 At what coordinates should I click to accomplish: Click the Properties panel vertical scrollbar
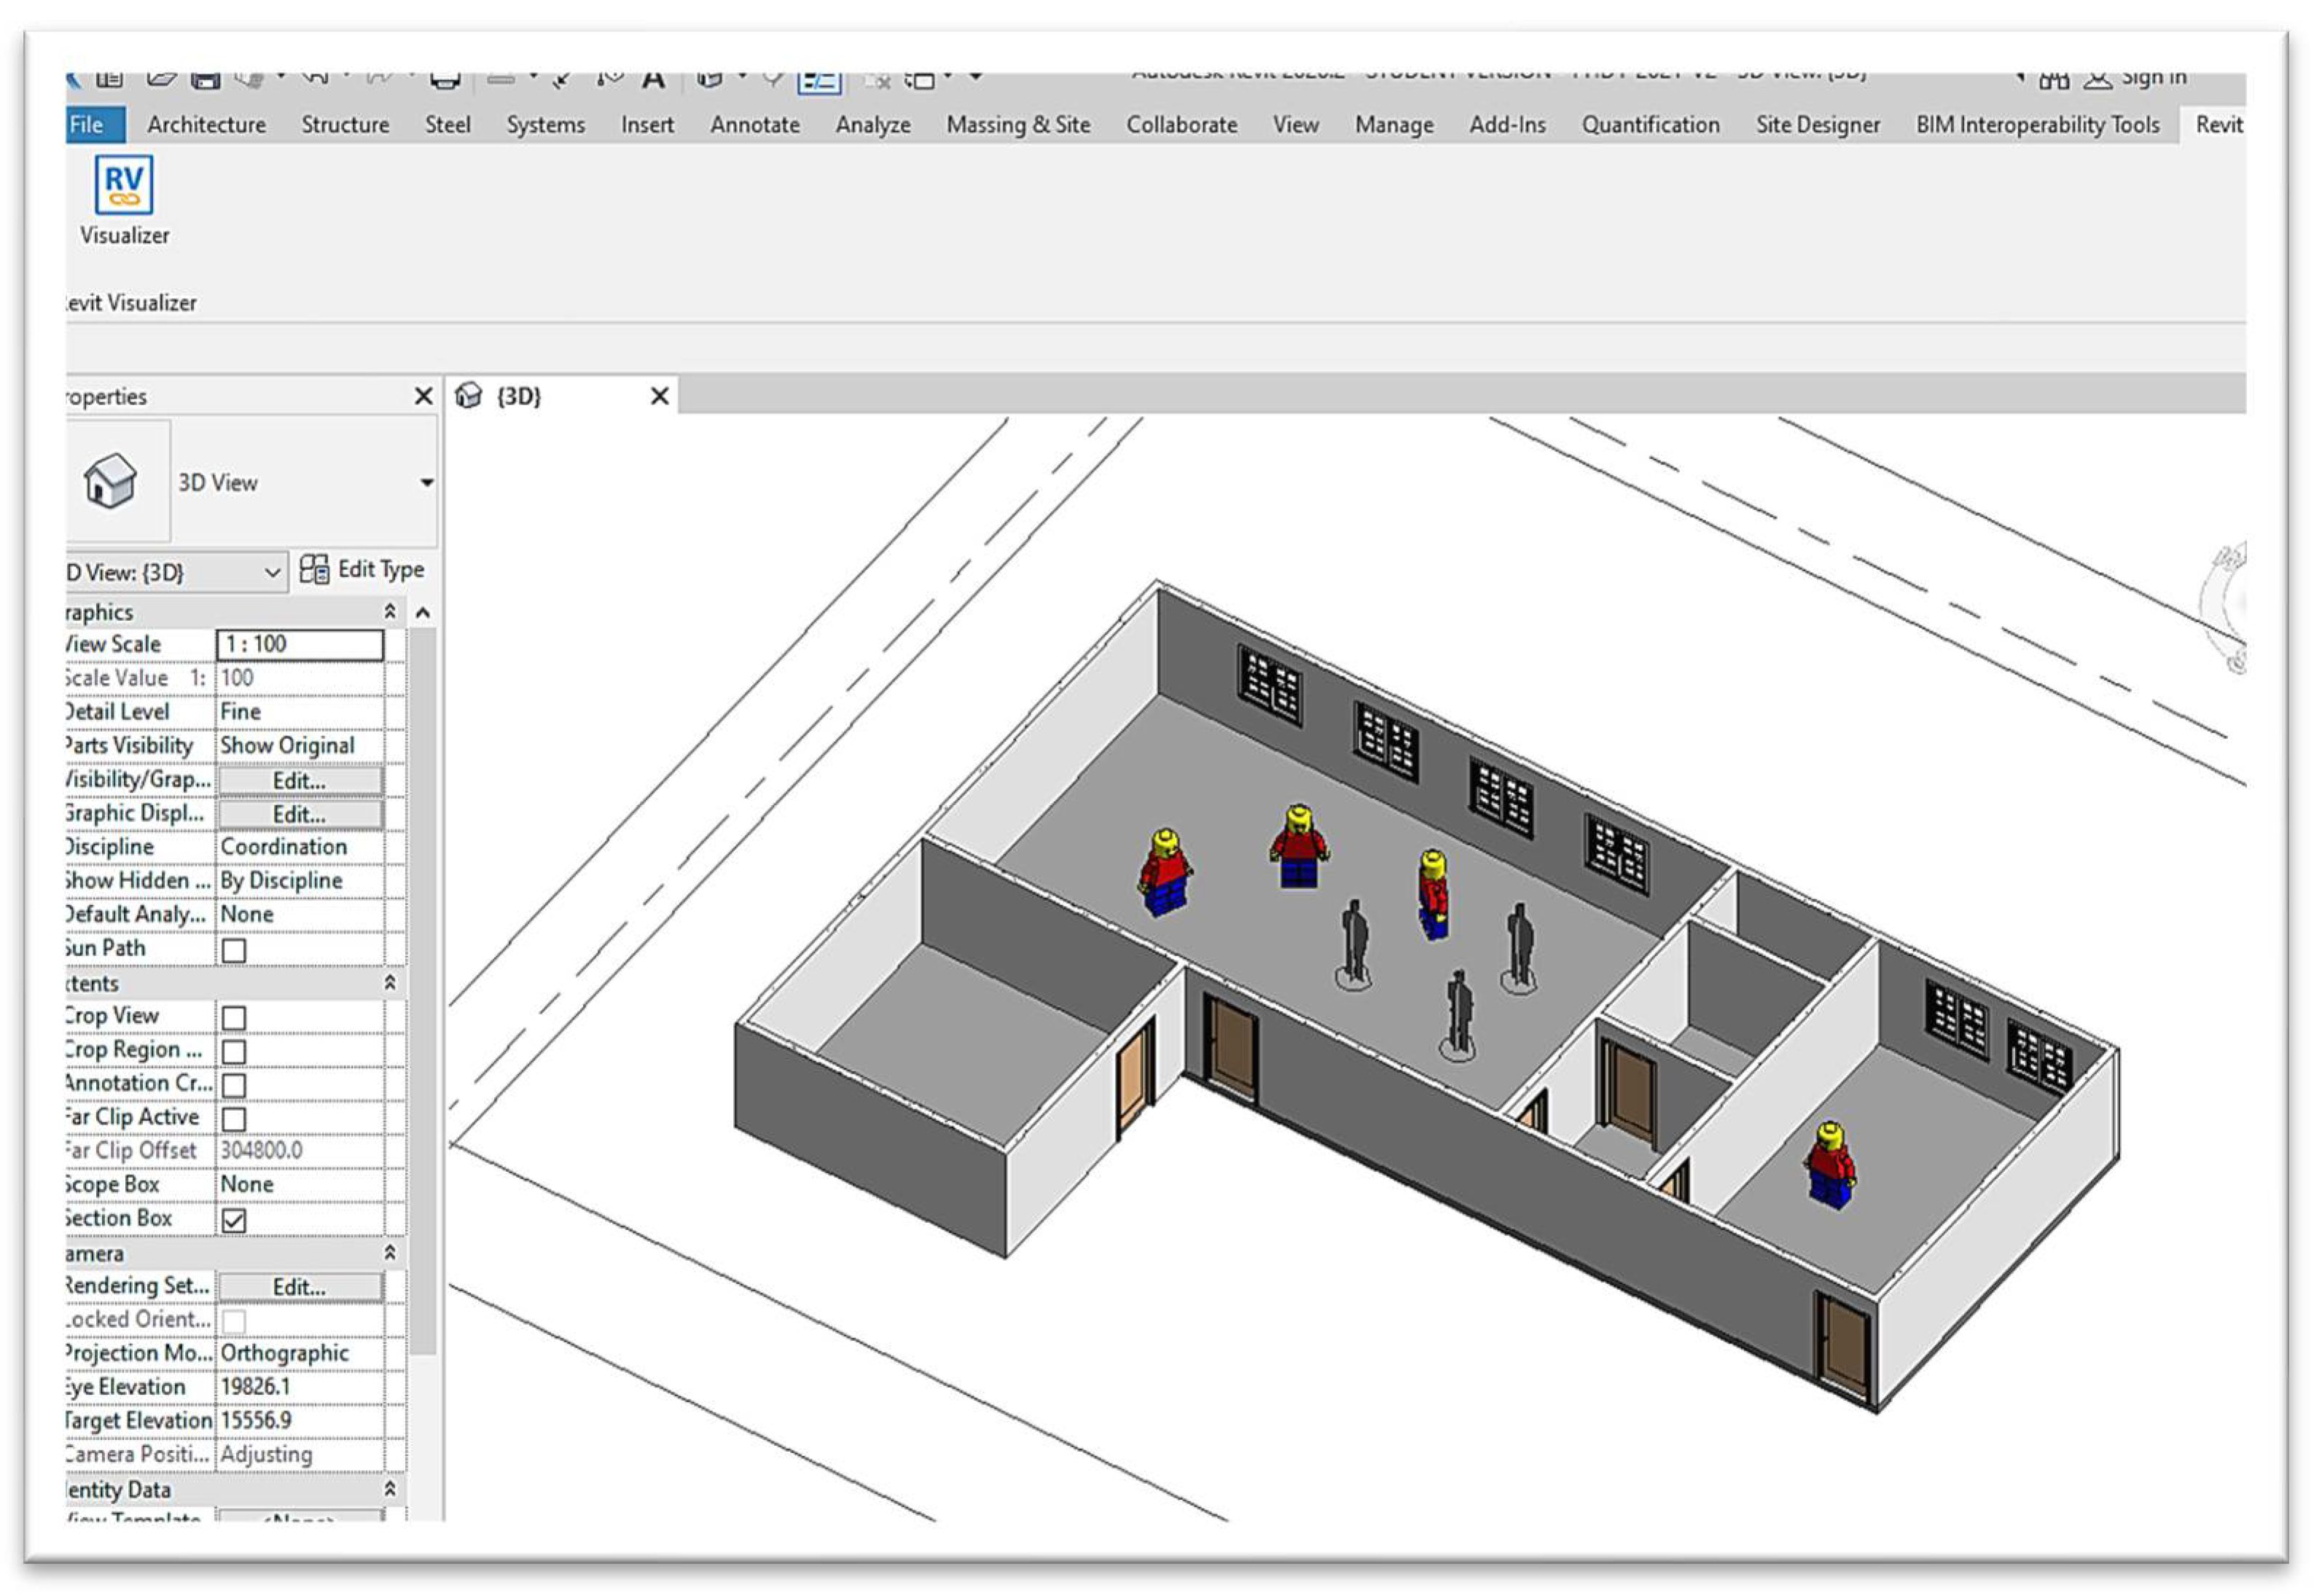coord(424,990)
